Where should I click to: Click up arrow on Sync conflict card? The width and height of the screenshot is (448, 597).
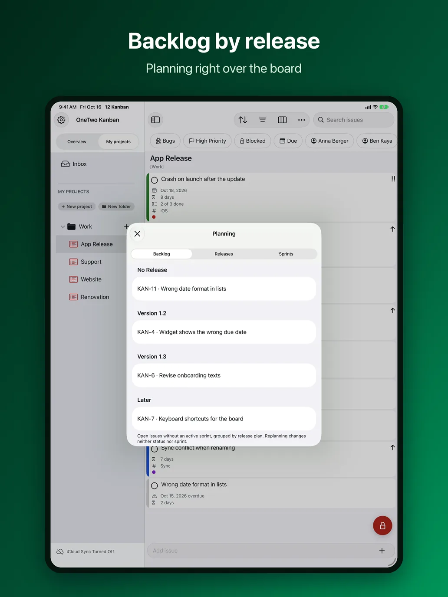392,447
